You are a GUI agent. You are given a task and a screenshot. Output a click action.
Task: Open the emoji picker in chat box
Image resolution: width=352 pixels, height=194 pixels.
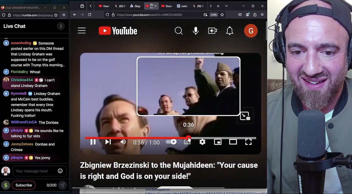60,171
